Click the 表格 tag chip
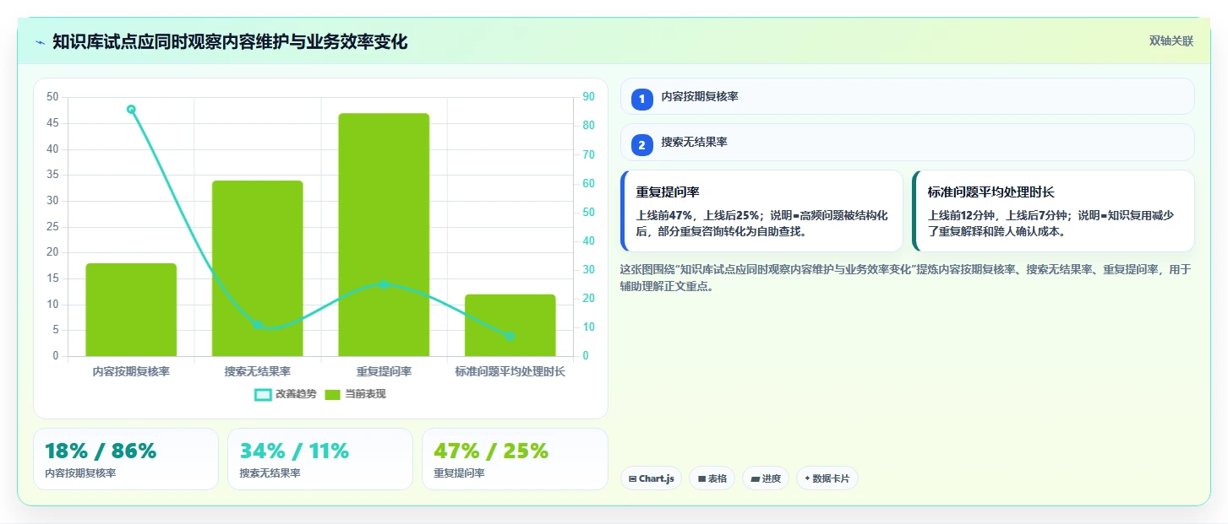The height and width of the screenshot is (524, 1228). pyautogui.click(x=712, y=478)
